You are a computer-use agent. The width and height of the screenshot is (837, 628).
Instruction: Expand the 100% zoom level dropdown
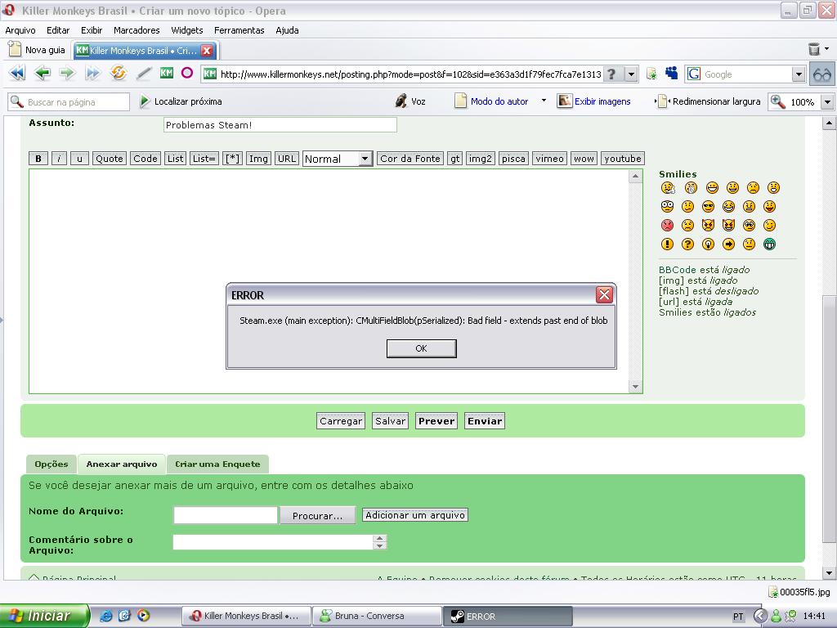pyautogui.click(x=826, y=102)
